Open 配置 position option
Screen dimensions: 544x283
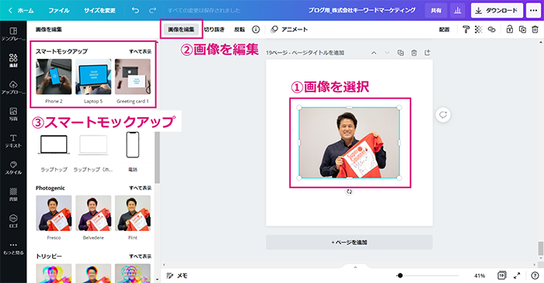click(444, 29)
